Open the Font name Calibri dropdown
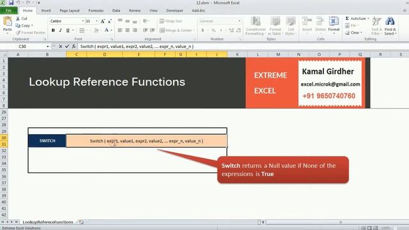 [x=83, y=21]
